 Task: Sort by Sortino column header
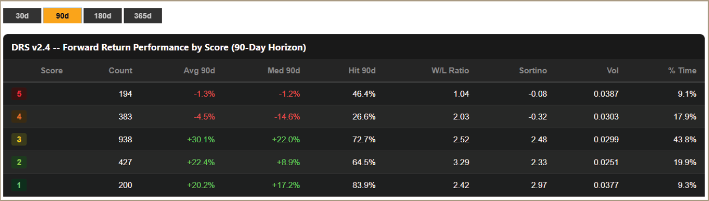(533, 71)
